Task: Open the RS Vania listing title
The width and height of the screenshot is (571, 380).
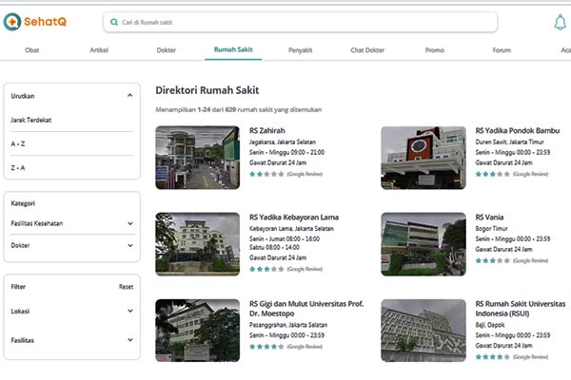Action: coord(489,218)
